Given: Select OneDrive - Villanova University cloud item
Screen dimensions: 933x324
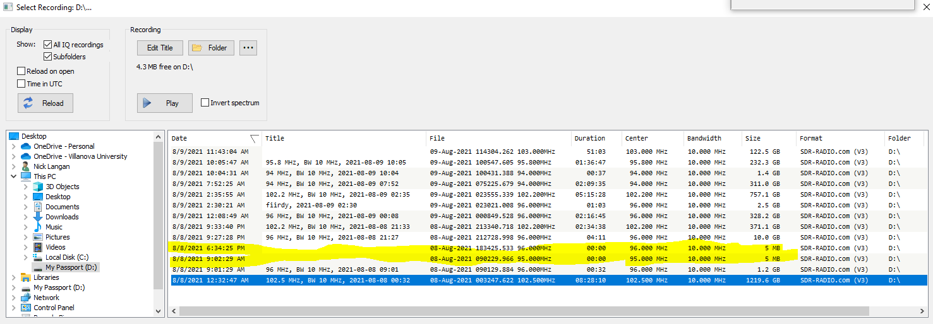Looking at the screenshot, I should (80, 156).
